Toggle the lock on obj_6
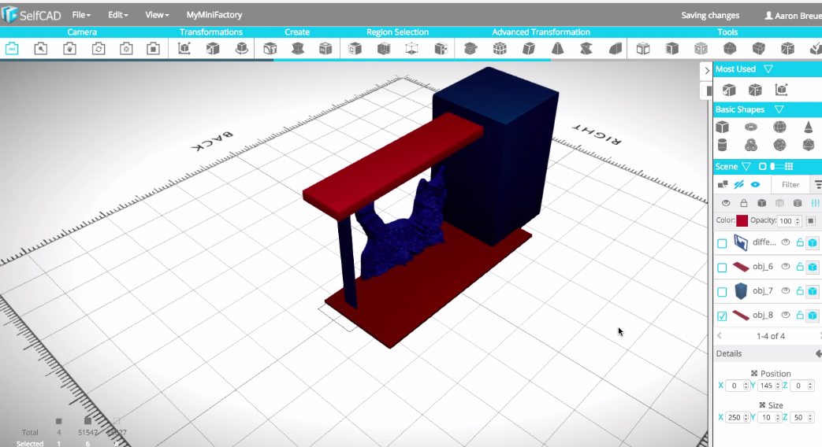The image size is (822, 447). (x=800, y=267)
